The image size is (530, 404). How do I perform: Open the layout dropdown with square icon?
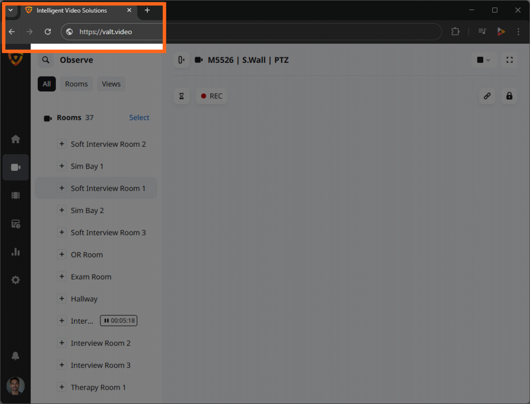(483, 60)
